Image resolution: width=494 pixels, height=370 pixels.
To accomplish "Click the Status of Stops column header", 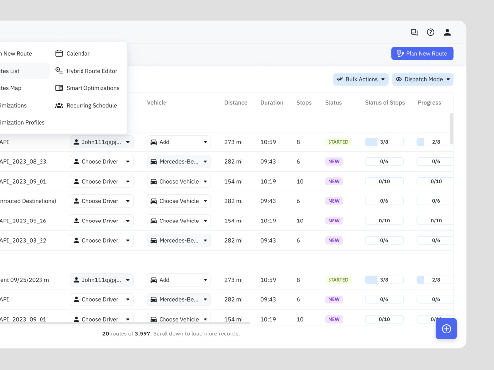I will click(x=385, y=103).
